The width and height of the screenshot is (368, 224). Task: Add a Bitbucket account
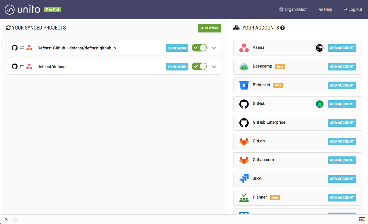click(342, 85)
